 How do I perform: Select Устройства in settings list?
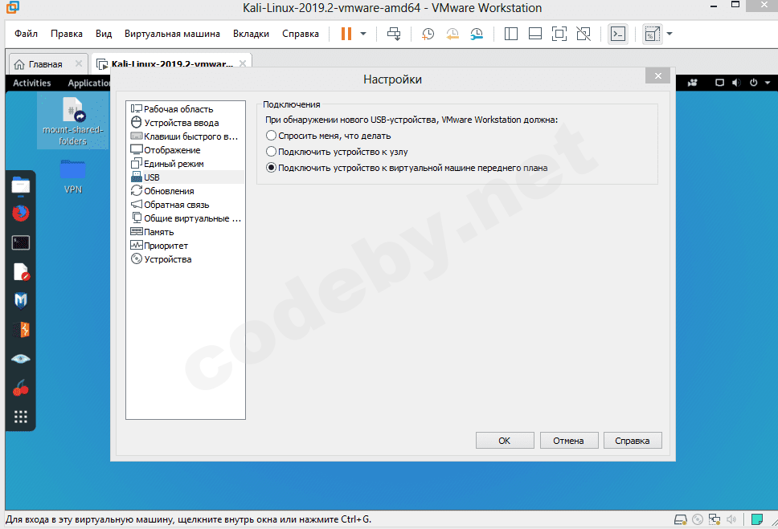(x=186, y=258)
